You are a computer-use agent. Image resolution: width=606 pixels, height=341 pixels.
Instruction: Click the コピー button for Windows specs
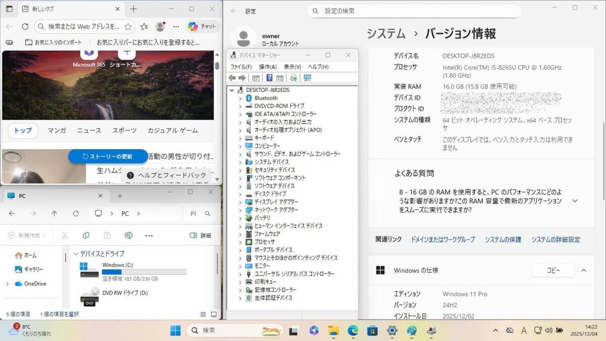pyautogui.click(x=553, y=270)
